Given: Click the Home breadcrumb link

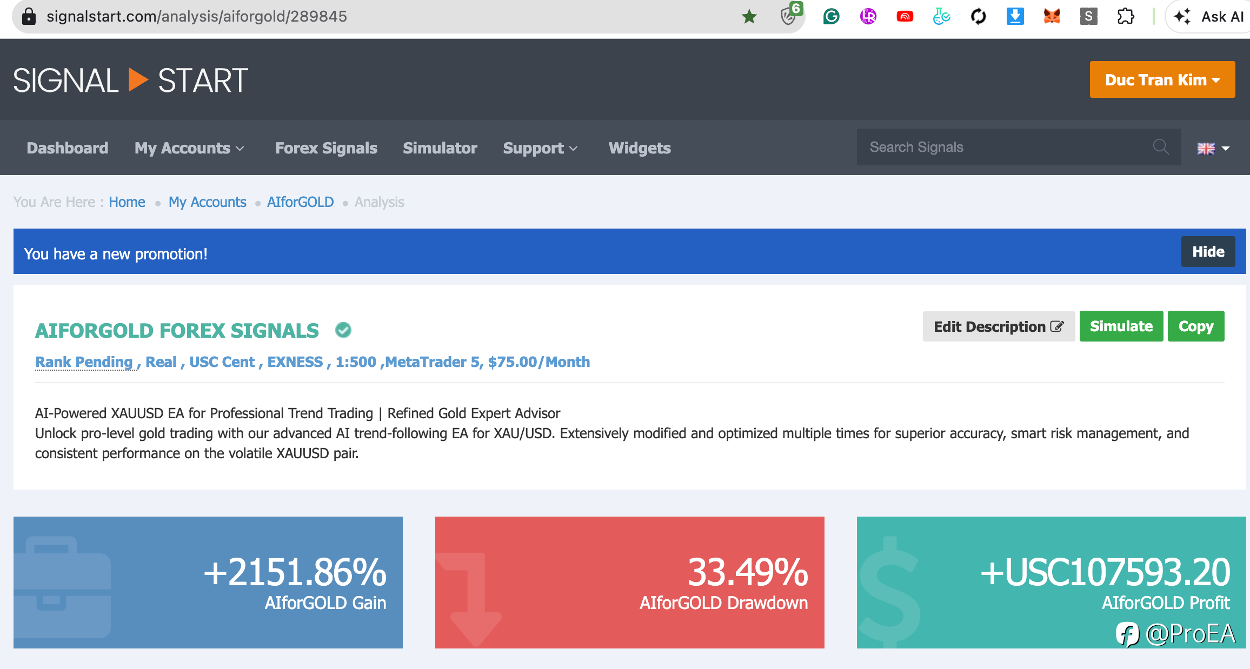Looking at the screenshot, I should (127, 202).
